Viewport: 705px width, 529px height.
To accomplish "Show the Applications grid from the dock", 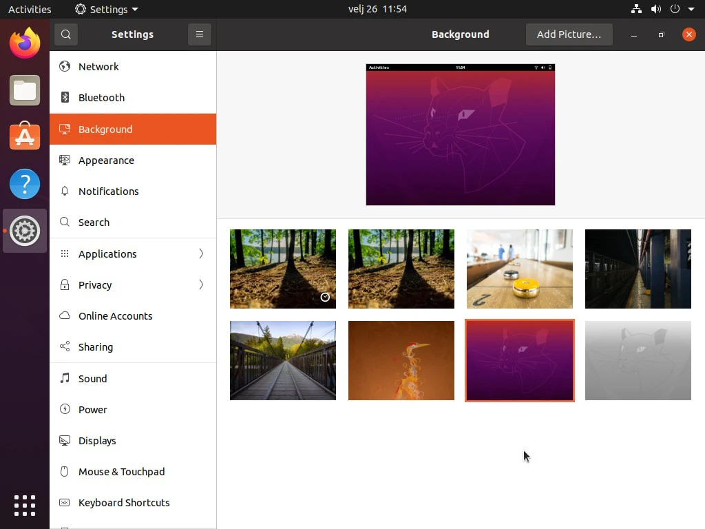I will point(25,505).
